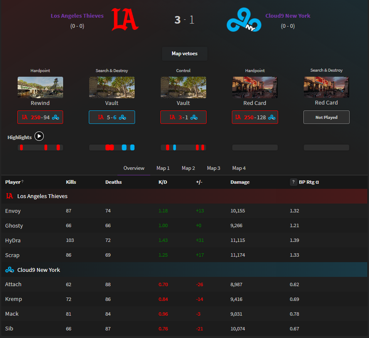Viewport: 369px width, 338px height.
Task: Sort by K/D column
Action: (162, 182)
